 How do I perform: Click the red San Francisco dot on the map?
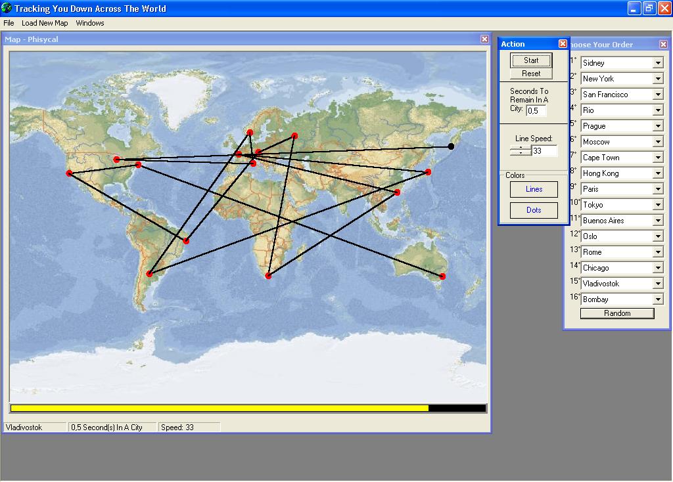coord(69,173)
